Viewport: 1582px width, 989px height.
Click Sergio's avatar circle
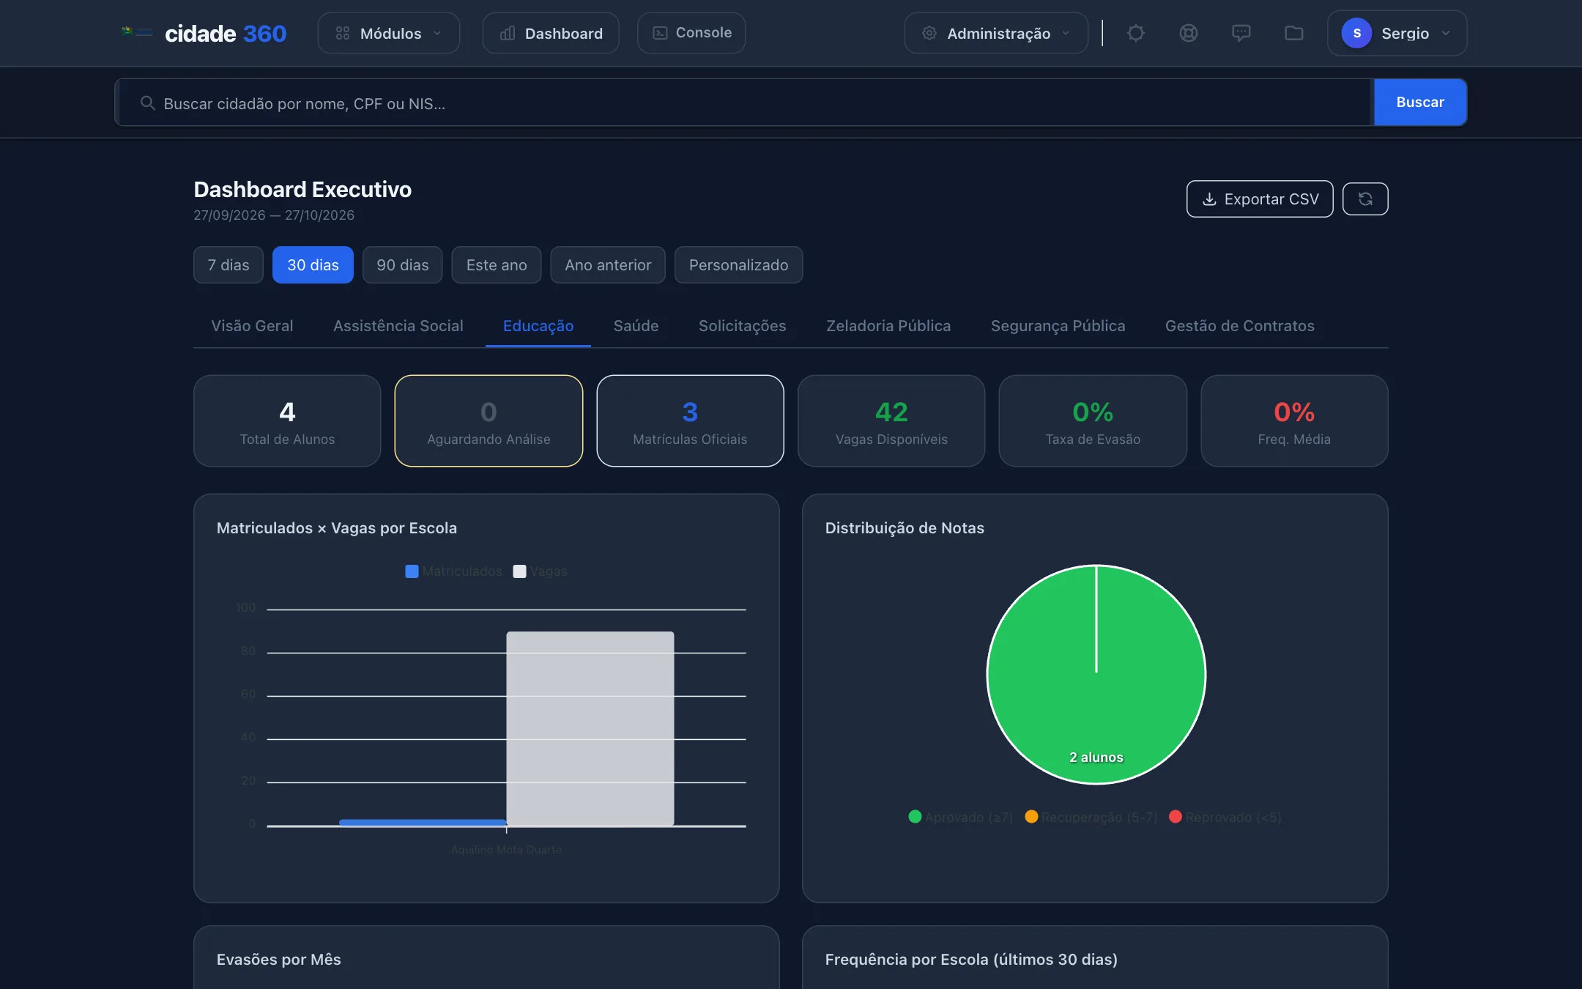tap(1356, 33)
